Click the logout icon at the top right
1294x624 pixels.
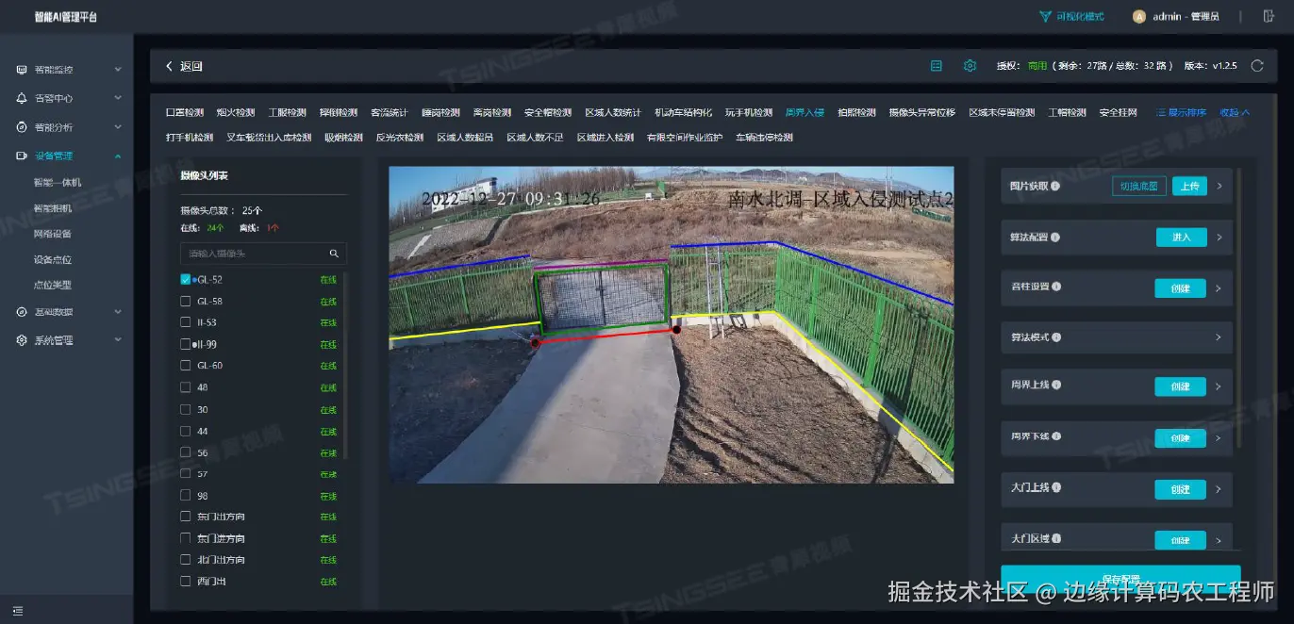point(1269,16)
